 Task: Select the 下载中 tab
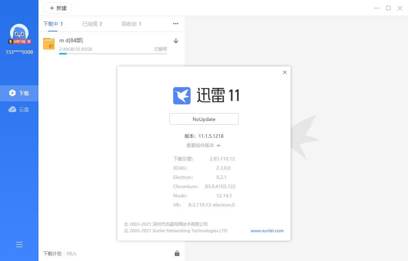point(53,24)
